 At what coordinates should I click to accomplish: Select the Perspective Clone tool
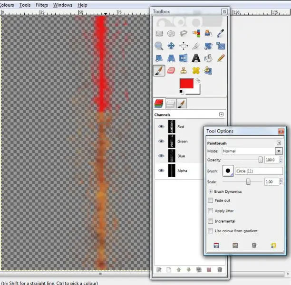pos(208,71)
